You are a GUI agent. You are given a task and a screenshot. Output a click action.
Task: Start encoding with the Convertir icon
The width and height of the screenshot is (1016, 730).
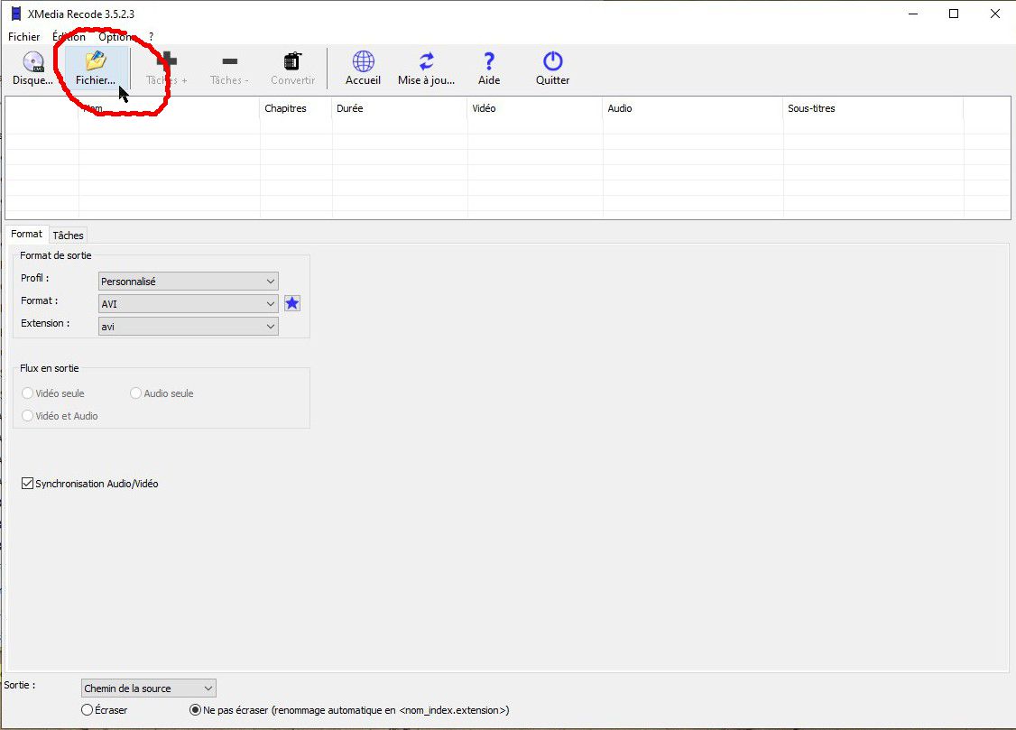[293, 68]
